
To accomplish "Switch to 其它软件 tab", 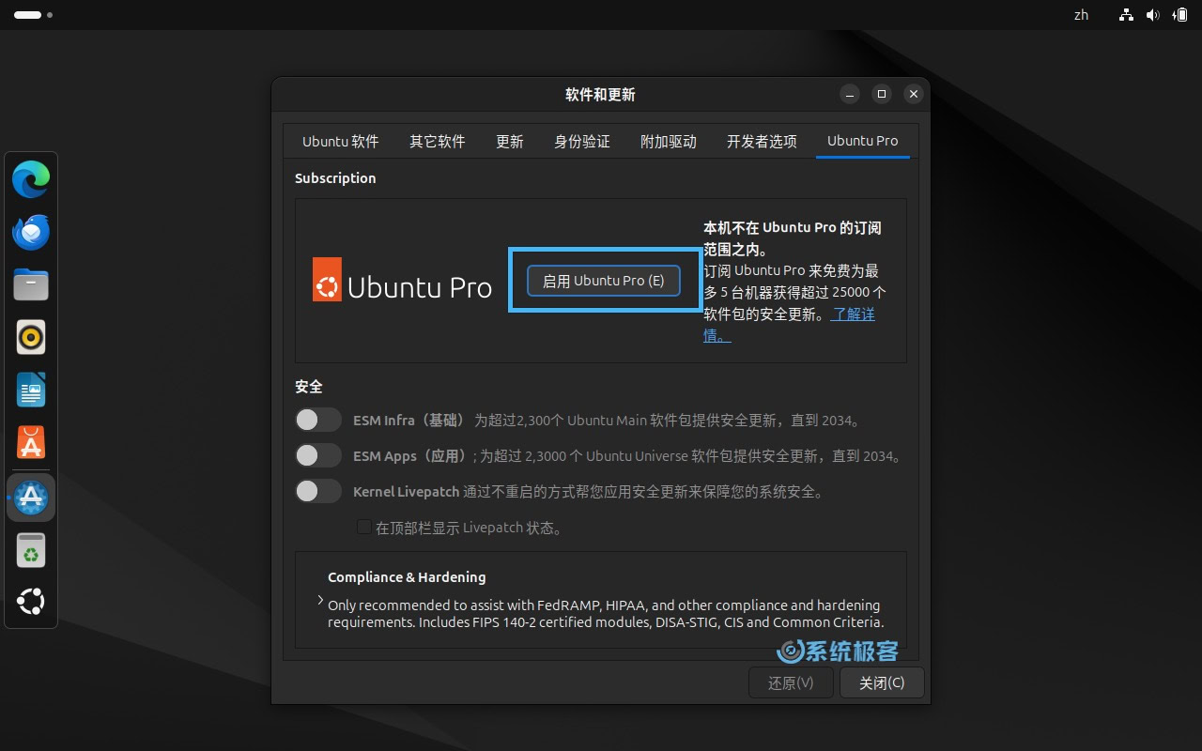I will pos(438,141).
